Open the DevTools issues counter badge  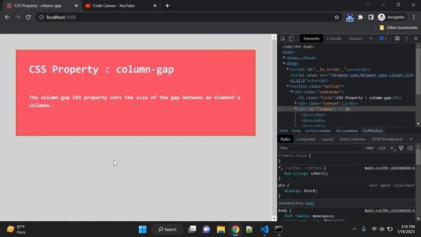pyautogui.click(x=383, y=39)
